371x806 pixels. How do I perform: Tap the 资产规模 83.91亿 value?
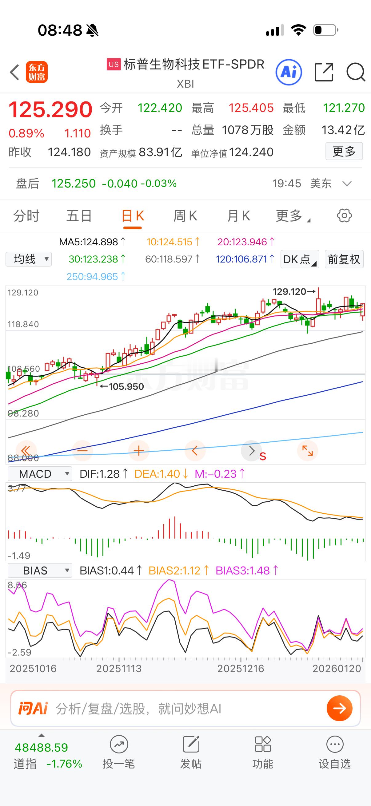[x=141, y=152]
